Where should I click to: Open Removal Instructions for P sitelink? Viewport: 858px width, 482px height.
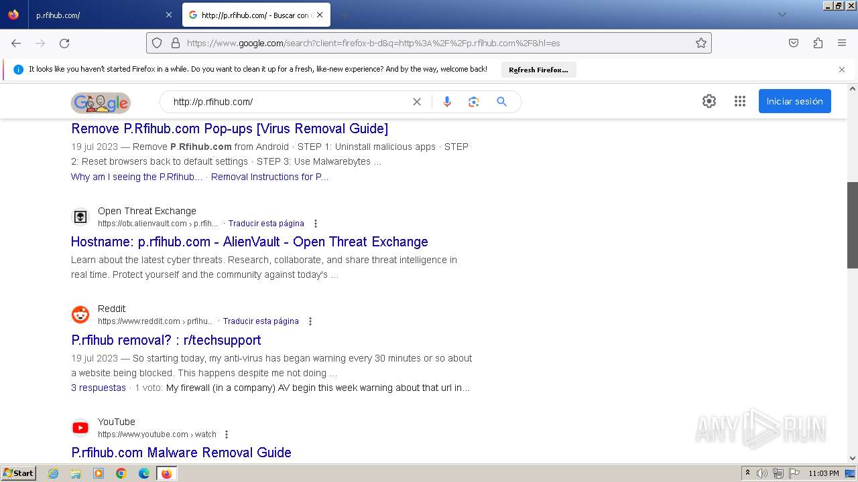pyautogui.click(x=270, y=177)
